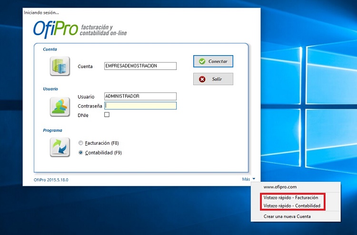Click the Cuenta building icon
357x235 pixels.
pyautogui.click(x=60, y=66)
